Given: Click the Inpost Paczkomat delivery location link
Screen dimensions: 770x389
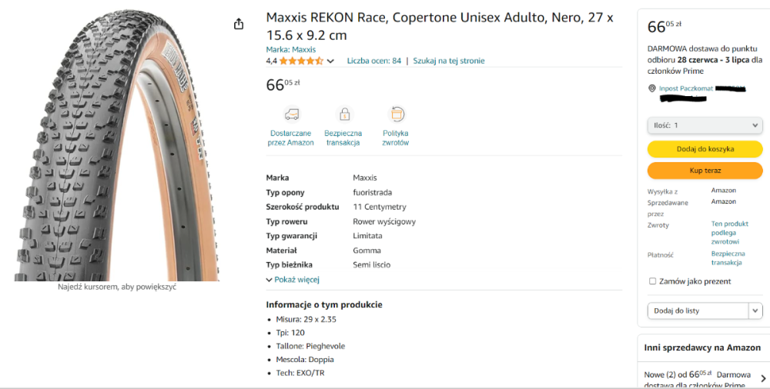Looking at the screenshot, I should coord(686,88).
